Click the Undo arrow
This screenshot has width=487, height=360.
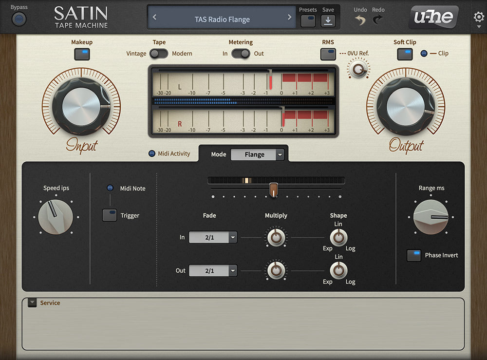[x=360, y=20]
